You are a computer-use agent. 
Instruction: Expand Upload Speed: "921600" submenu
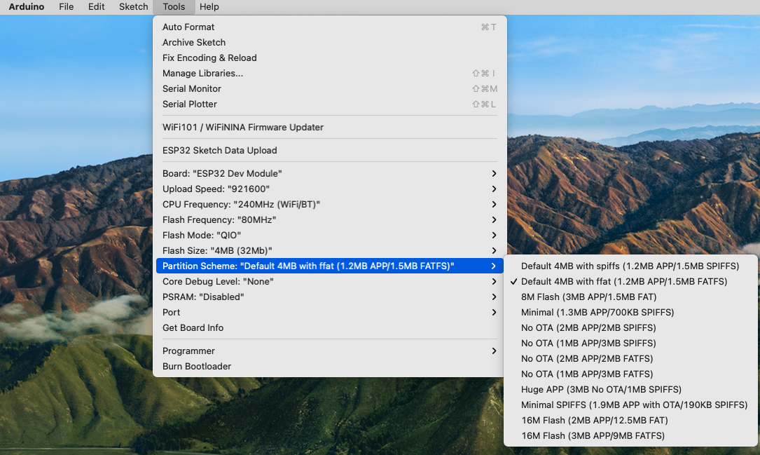pyautogui.click(x=330, y=189)
